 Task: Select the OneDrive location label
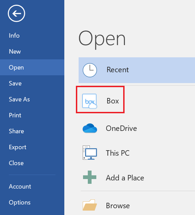(x=121, y=129)
